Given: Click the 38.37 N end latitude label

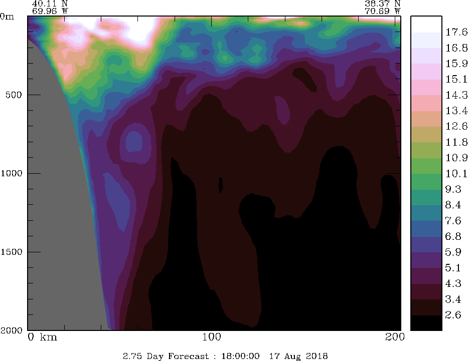Looking at the screenshot, I should click(382, 4).
